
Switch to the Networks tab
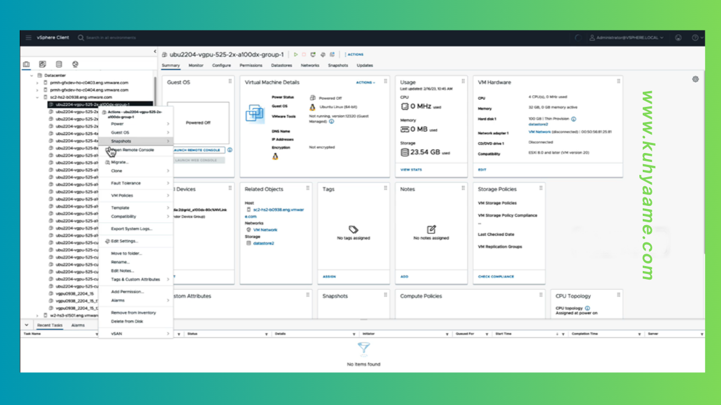(310, 65)
